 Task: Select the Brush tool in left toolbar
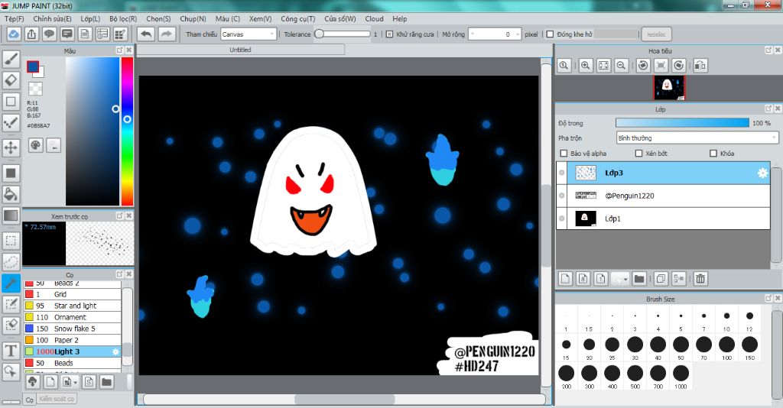click(x=11, y=59)
